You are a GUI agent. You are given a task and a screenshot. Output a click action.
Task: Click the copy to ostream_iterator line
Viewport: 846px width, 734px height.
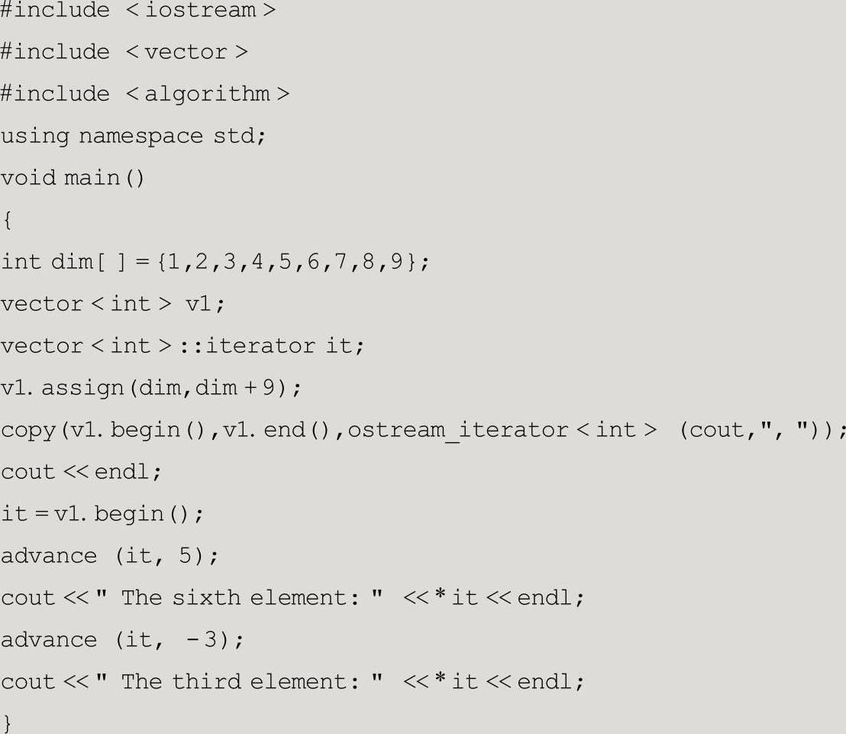tap(423, 431)
